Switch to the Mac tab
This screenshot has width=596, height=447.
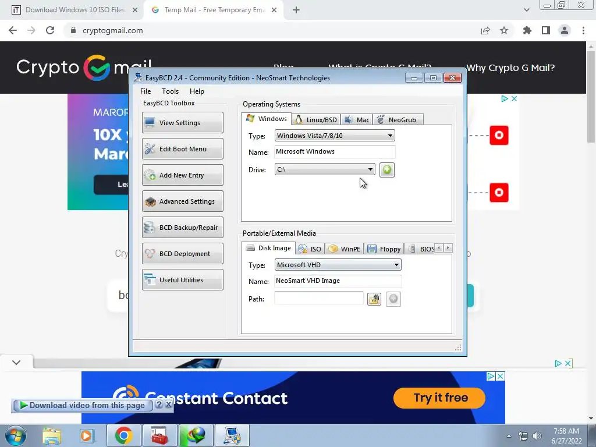pyautogui.click(x=357, y=120)
